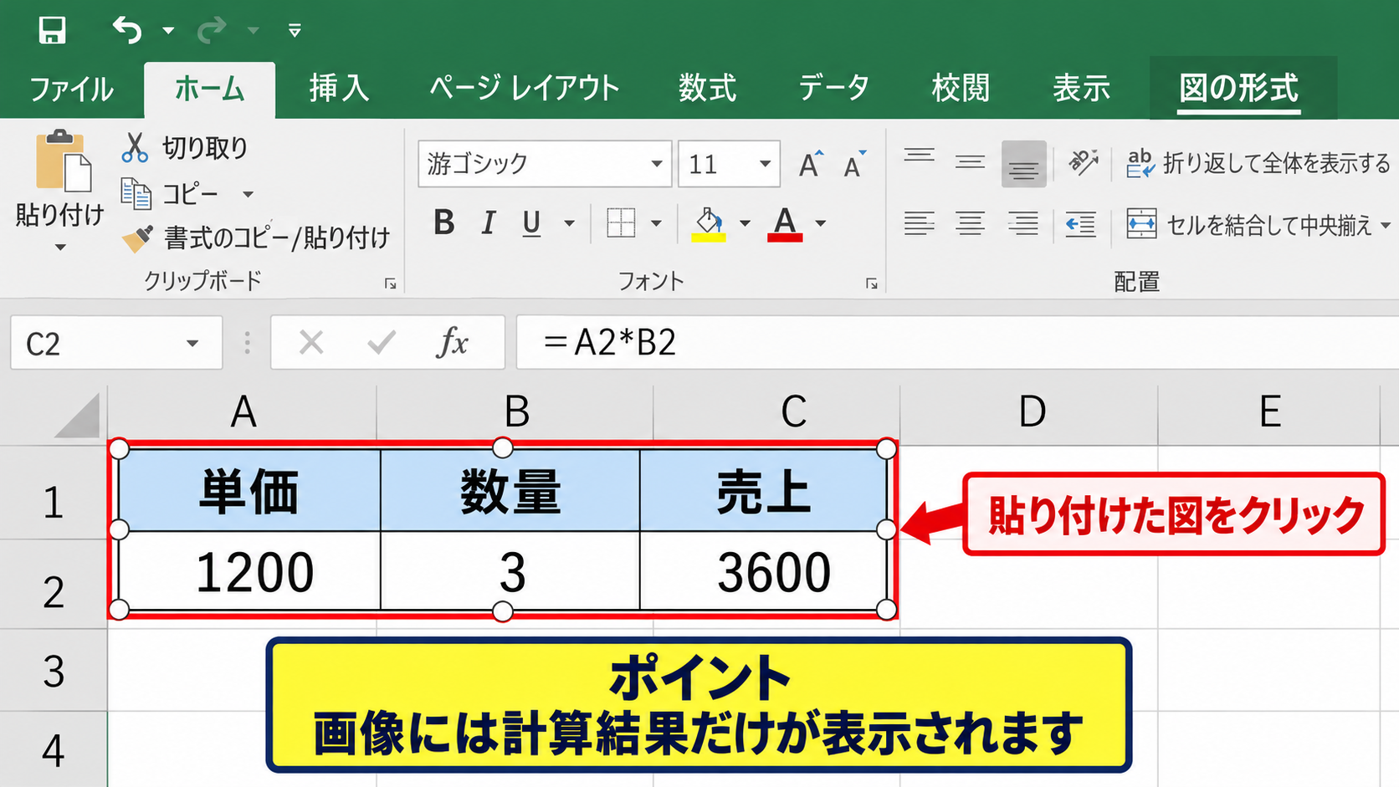Apply yellow fill color bucket
Screen dimensions: 1399x787
coord(709,224)
